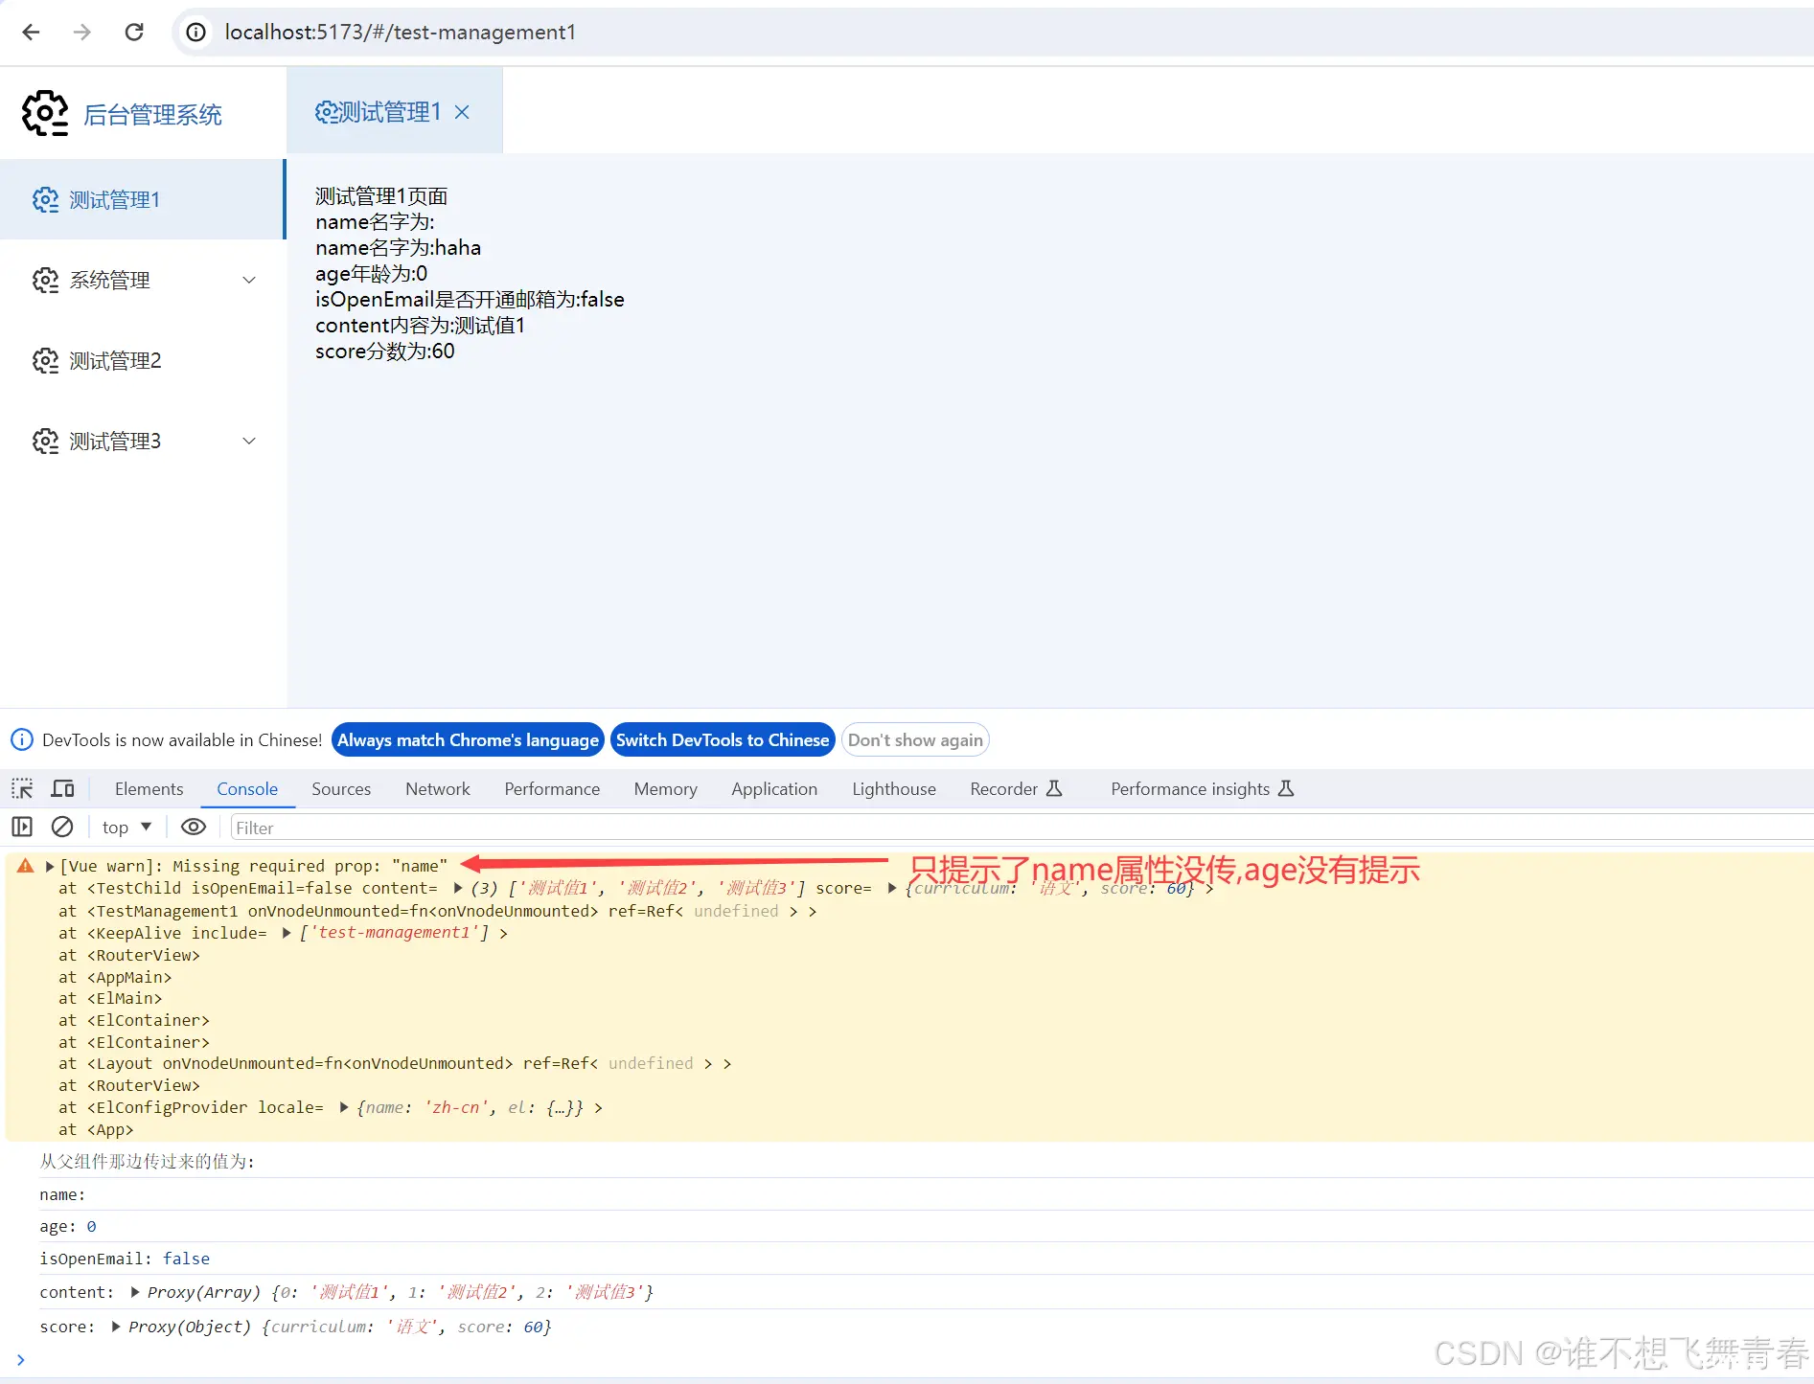This screenshot has width=1814, height=1384.
Task: Click the gear icon beside sidebar 测试管理1
Action: [45, 199]
